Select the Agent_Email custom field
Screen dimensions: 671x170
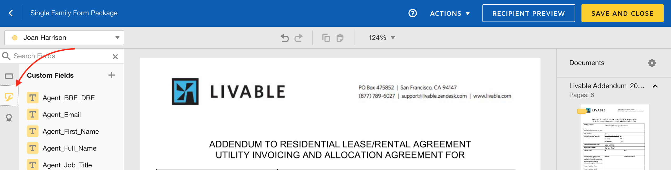click(62, 115)
